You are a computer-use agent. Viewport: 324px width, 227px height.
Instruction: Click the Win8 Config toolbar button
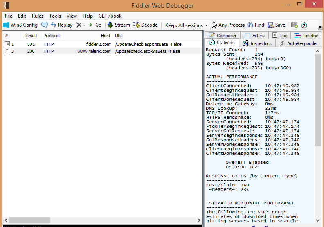tap(20, 25)
